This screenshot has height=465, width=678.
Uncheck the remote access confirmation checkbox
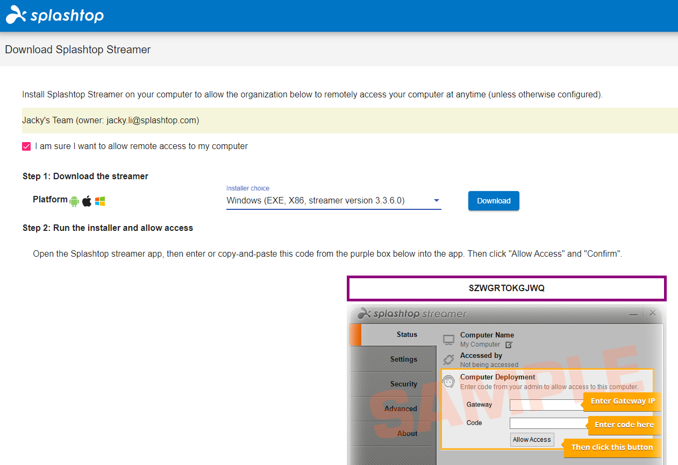coord(26,146)
